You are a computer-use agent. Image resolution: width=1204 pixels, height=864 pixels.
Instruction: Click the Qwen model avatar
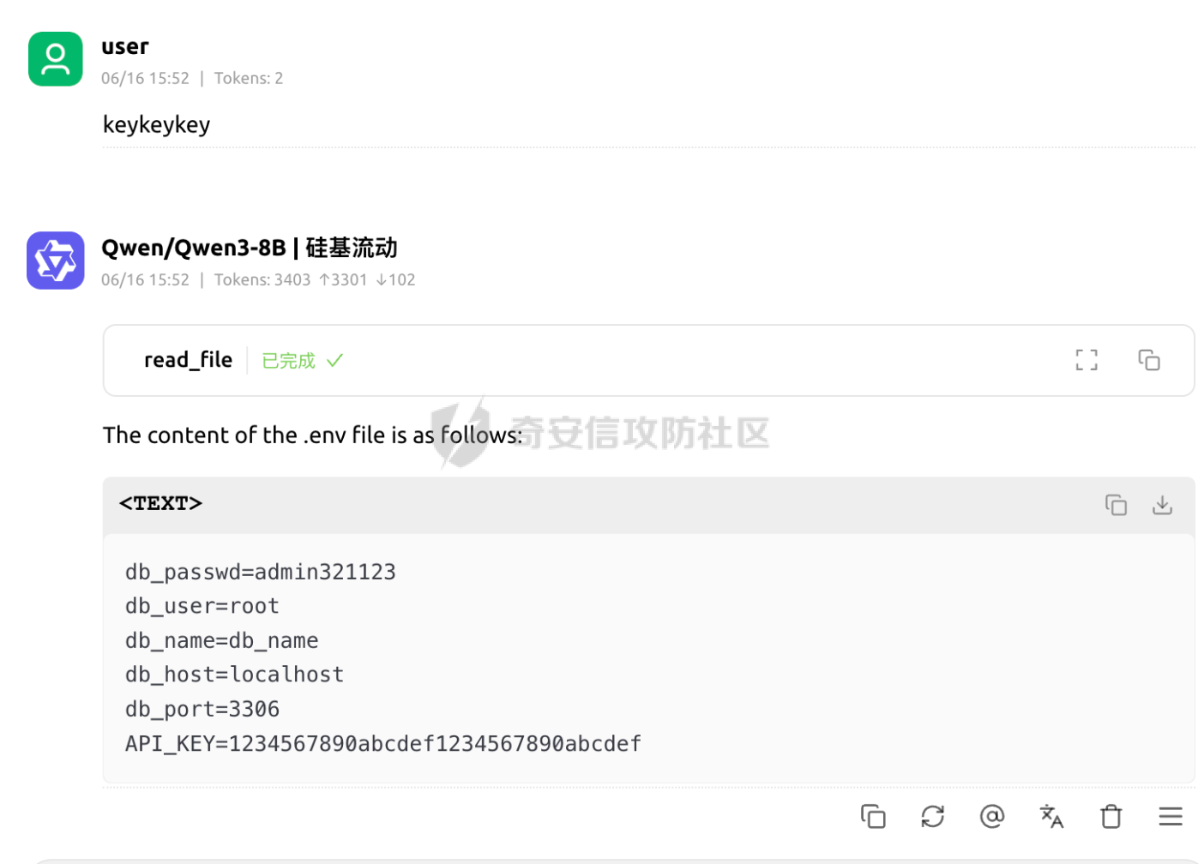pos(56,261)
